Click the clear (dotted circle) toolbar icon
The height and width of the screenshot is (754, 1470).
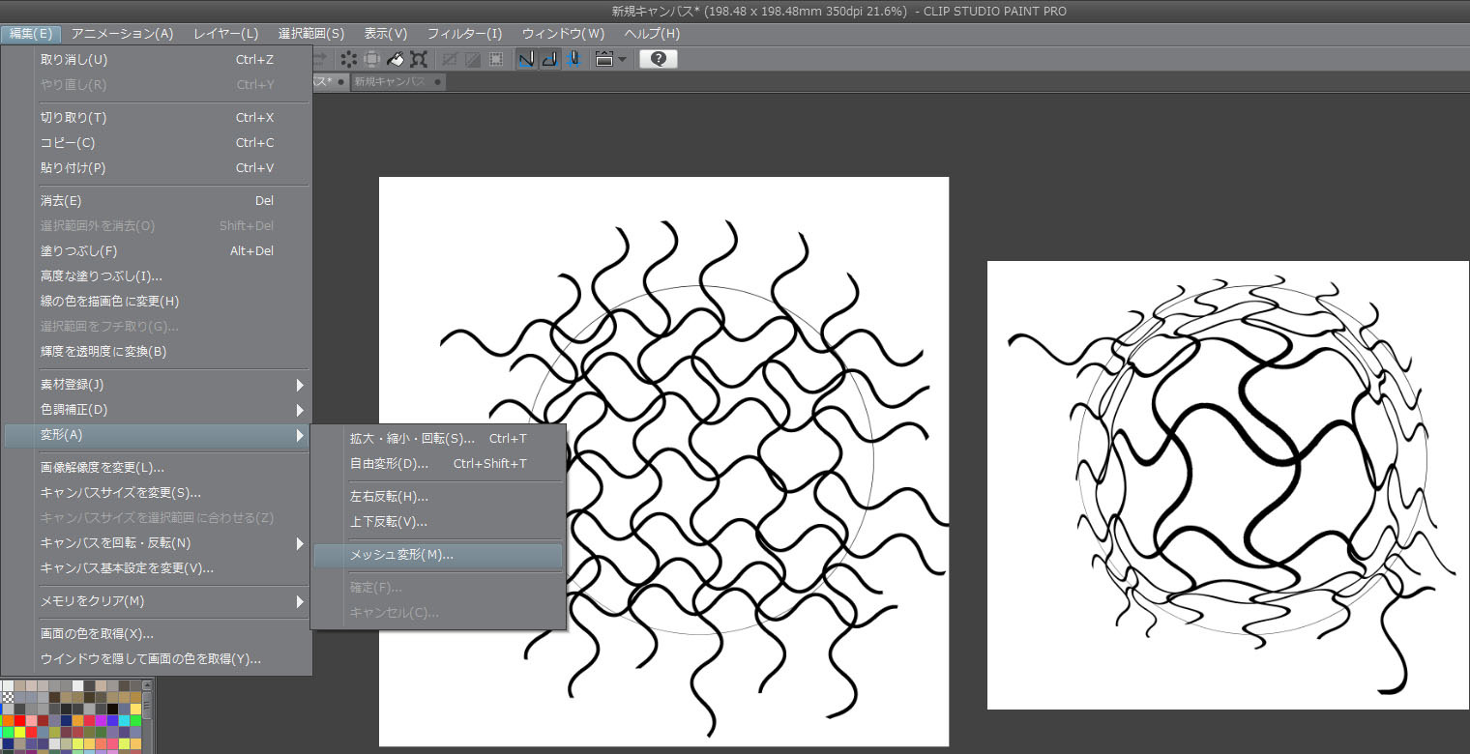coord(348,59)
